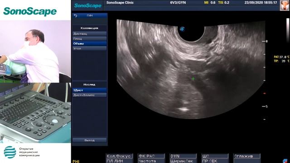Select the Угол measurement option

coord(90,48)
